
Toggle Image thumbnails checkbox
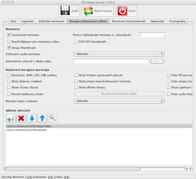click(x=9, y=48)
